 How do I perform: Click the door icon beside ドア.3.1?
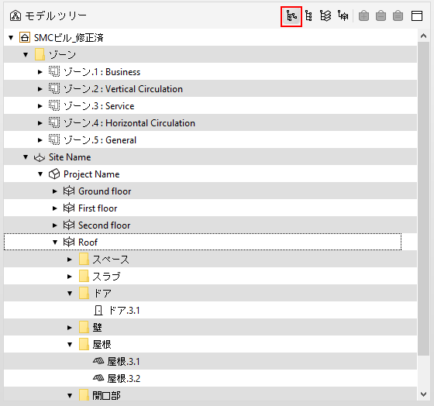98,311
